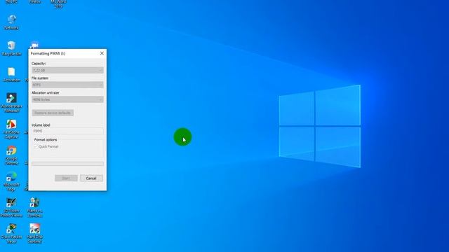Screen dimensions: 449x252
Task: Close the Formatting dialog window
Action: pos(102,53)
